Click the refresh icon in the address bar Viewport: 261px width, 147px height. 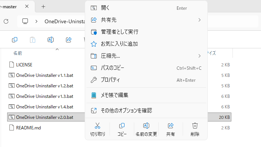click(6, 21)
